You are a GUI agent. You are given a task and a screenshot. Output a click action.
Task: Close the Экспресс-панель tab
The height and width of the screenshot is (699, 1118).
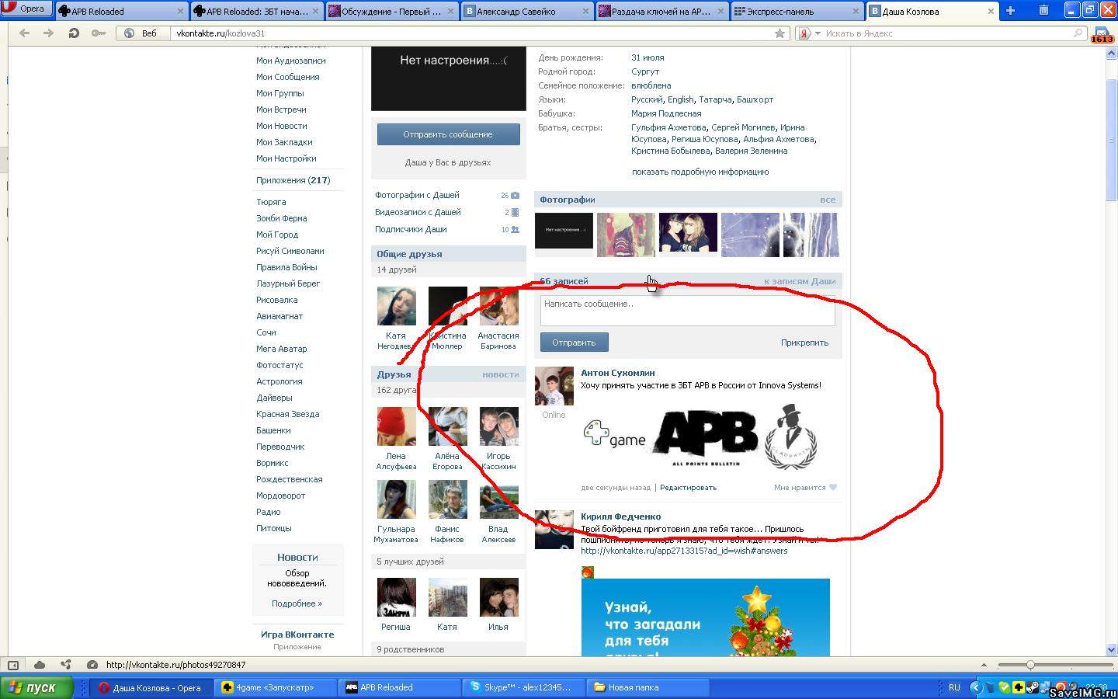click(856, 11)
